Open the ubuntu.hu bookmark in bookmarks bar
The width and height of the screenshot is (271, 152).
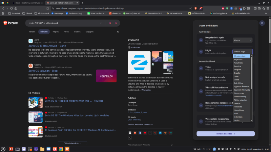pos(115,14)
